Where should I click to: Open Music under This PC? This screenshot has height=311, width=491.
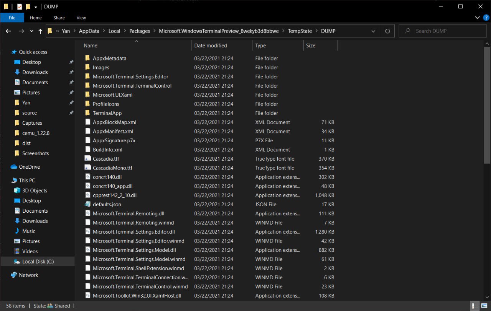pyautogui.click(x=29, y=231)
